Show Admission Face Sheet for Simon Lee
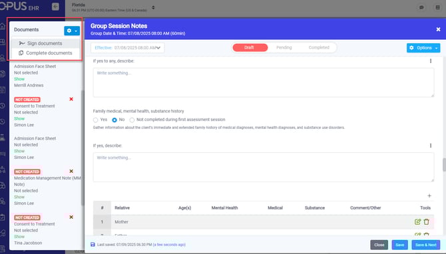This screenshot has width=446, height=254. click(x=19, y=151)
